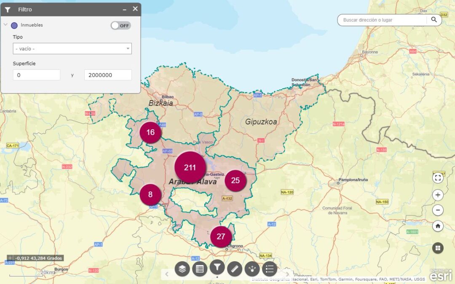The image size is (455, 284).
Task: Collapse the Inmuebles filter section chevron
Action: 6,25
